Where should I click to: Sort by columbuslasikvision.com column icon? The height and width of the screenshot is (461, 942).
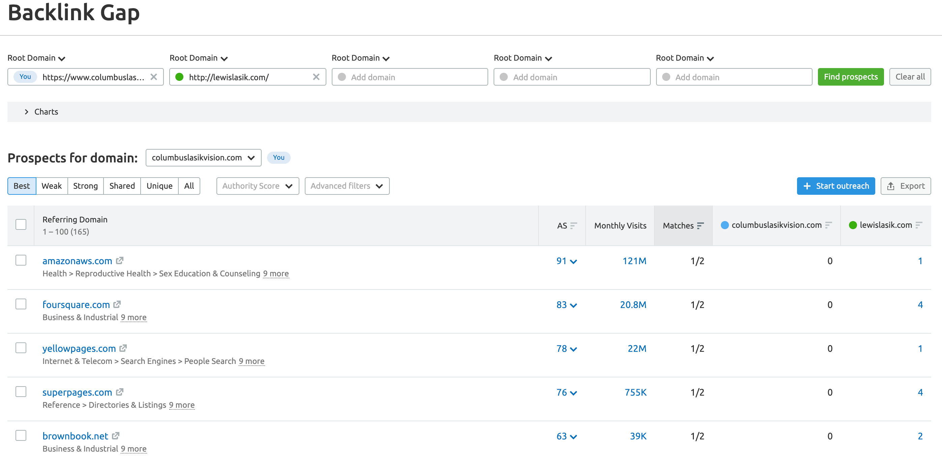coord(829,225)
